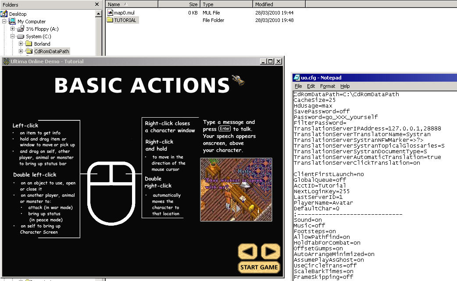Click the 'Music=off' line in Notepad
Image resolution: width=457 pixels, height=281 pixels.
309,226
